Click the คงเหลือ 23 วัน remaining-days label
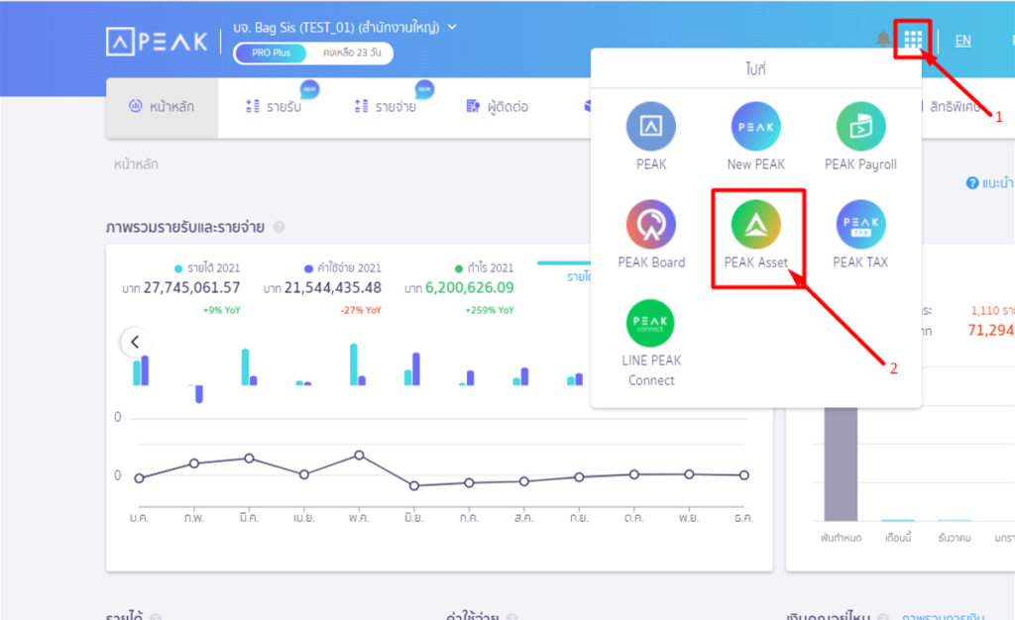 352,53
